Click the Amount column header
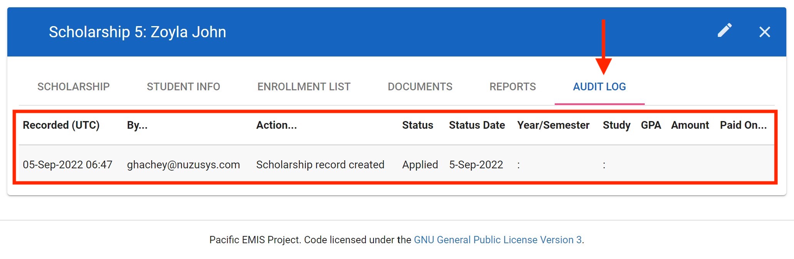Viewport: 794px width, 259px height. (690, 125)
